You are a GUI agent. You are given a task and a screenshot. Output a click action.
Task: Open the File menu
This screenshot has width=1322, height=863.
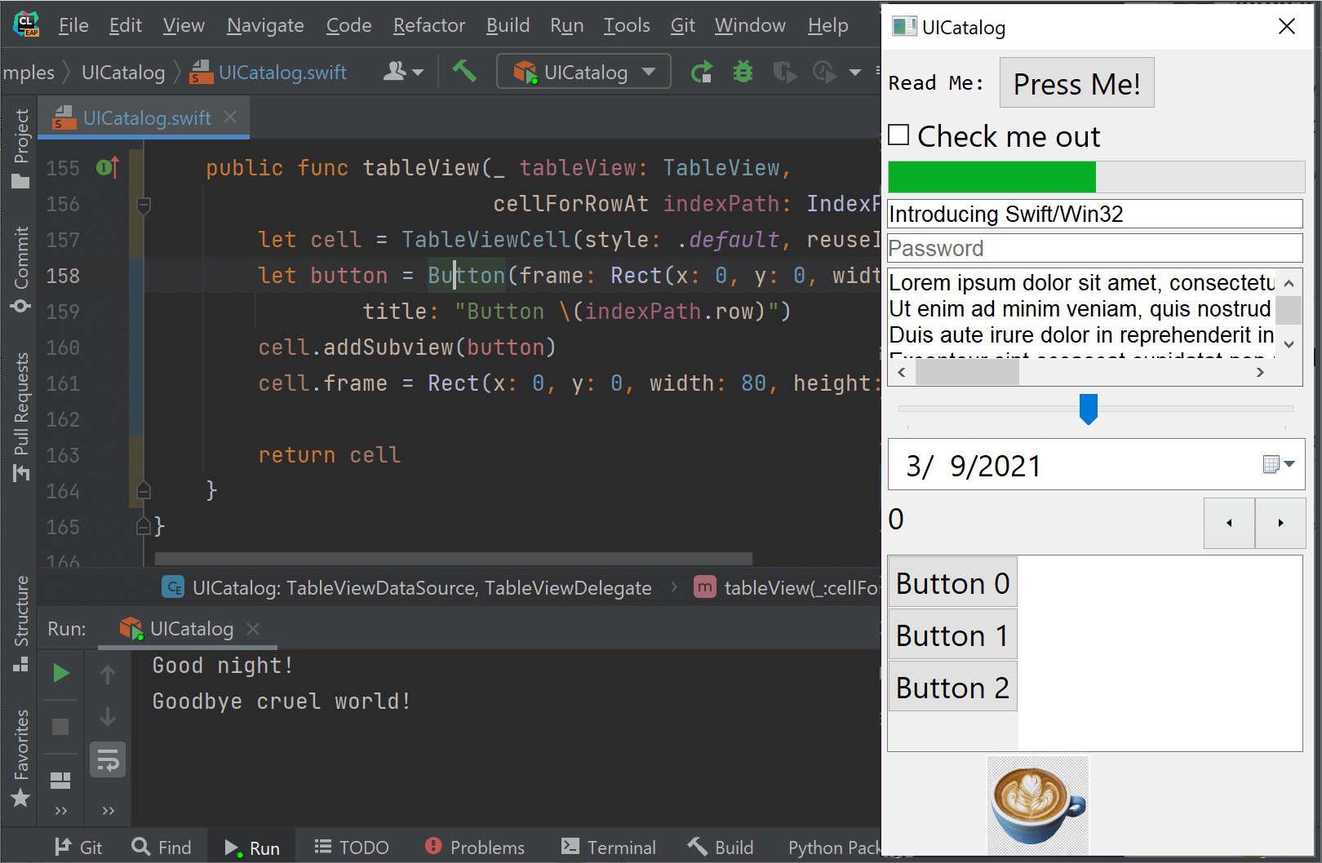click(x=73, y=25)
